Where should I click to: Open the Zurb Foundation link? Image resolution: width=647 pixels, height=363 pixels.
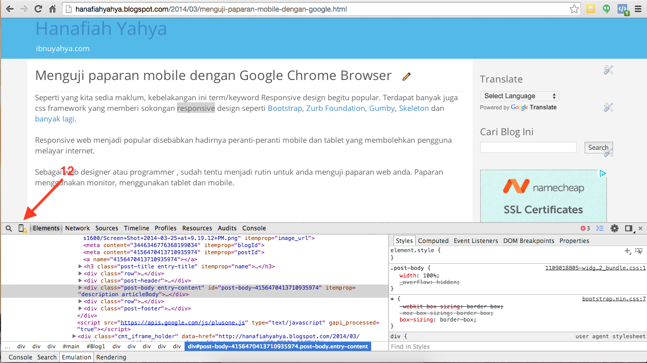tap(335, 108)
